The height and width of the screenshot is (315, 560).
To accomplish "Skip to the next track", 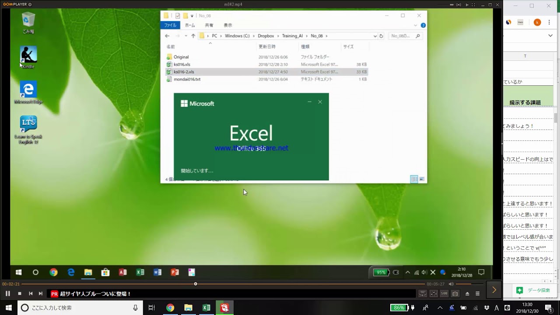I will pyautogui.click(x=41, y=294).
